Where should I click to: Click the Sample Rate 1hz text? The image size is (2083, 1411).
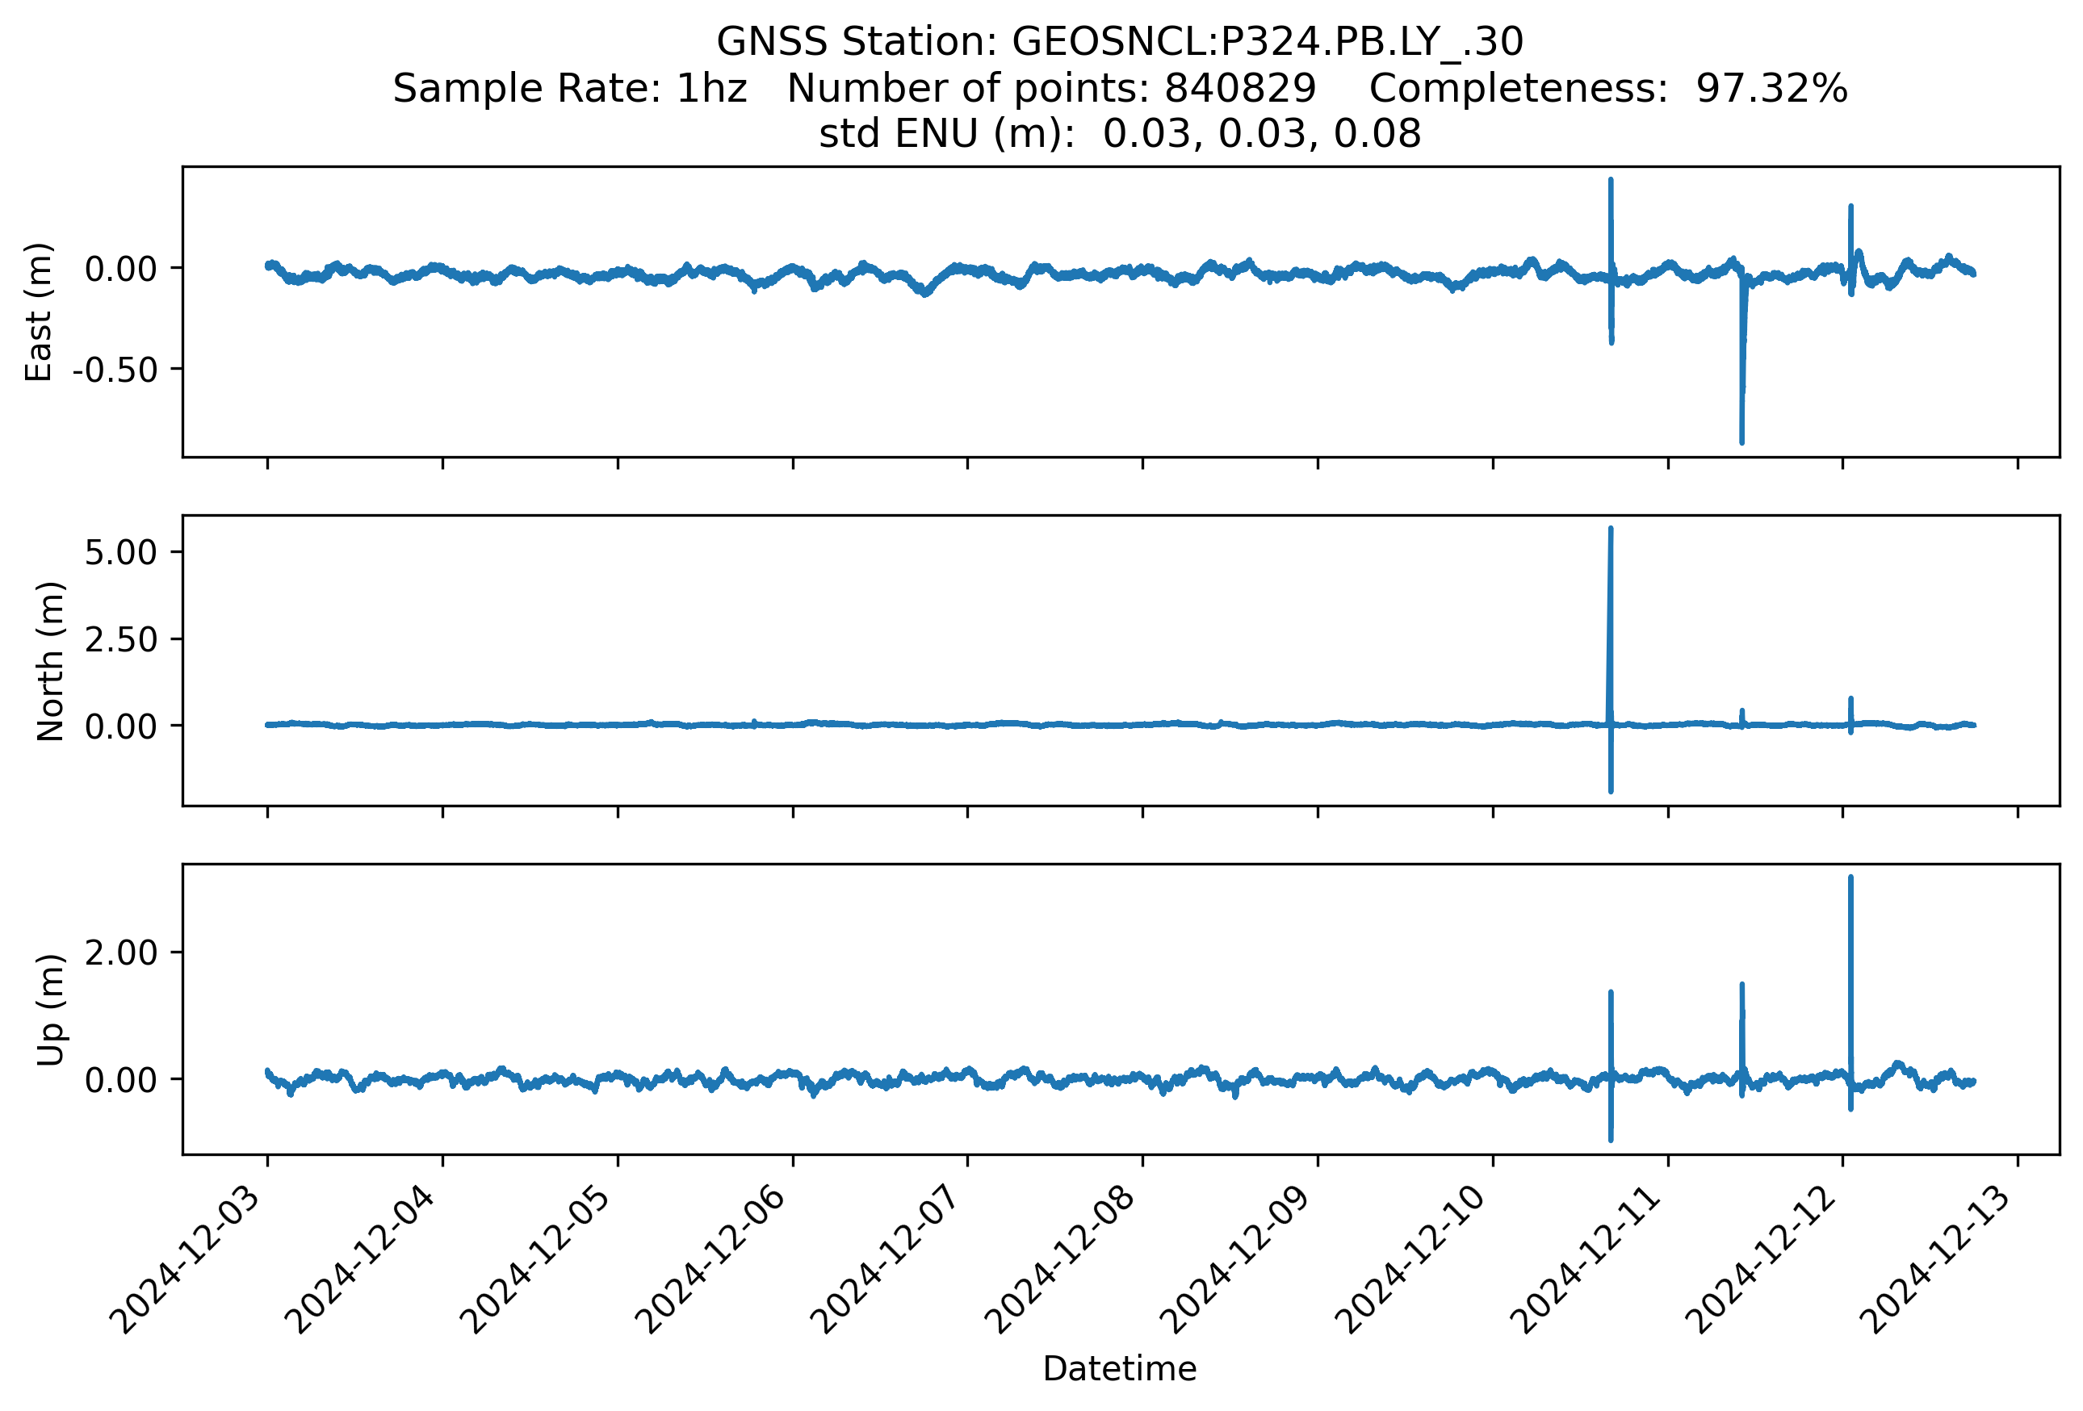pyautogui.click(x=570, y=89)
